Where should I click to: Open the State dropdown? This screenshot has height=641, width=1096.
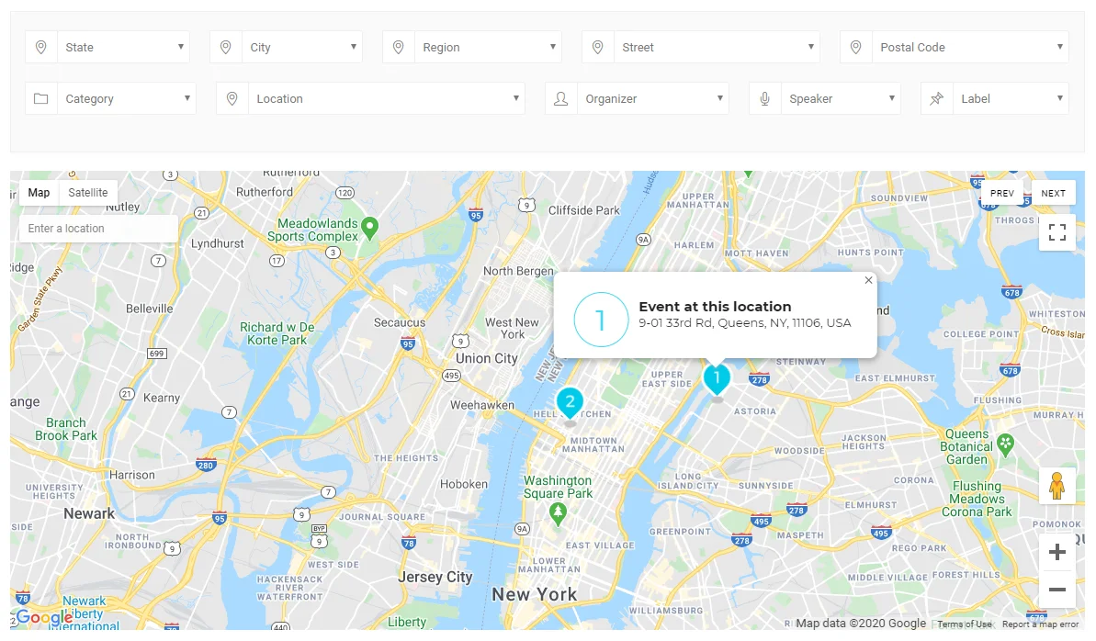tap(123, 48)
